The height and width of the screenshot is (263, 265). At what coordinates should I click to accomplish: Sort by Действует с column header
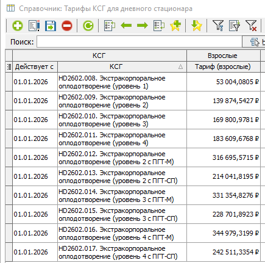(35, 67)
